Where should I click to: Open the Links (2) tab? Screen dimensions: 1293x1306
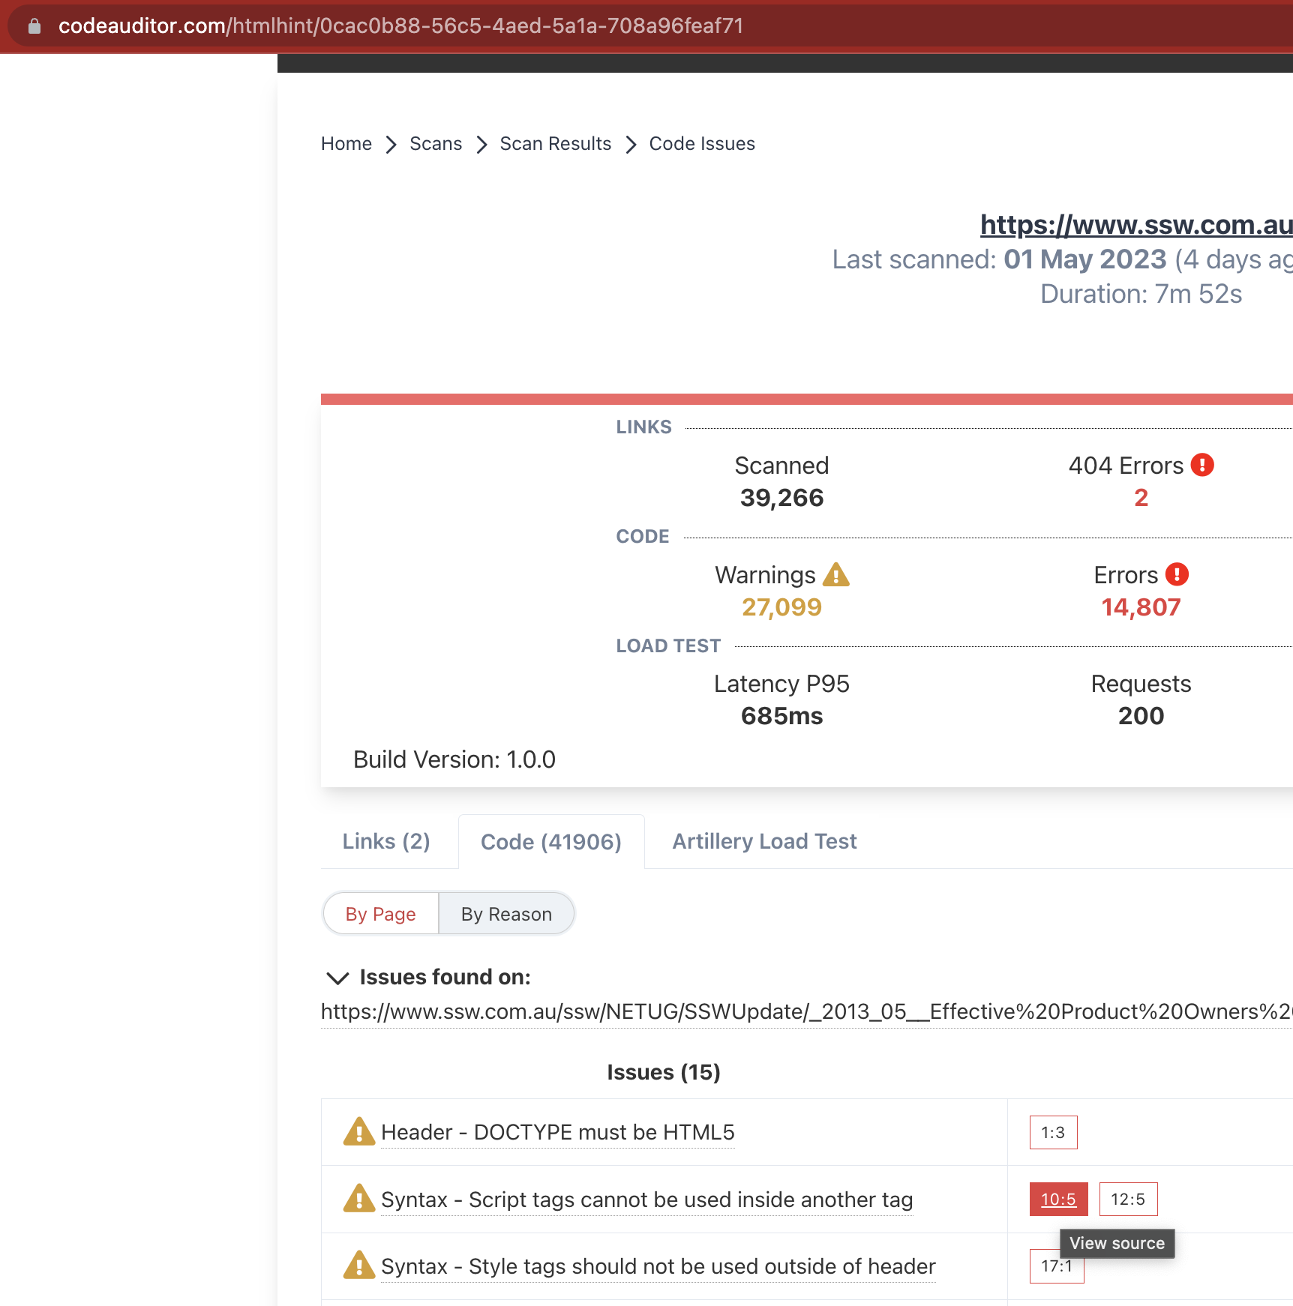385,841
